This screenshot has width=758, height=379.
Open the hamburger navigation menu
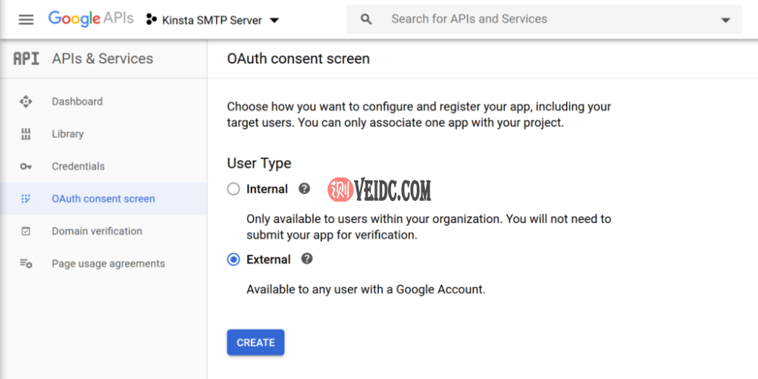click(x=26, y=20)
